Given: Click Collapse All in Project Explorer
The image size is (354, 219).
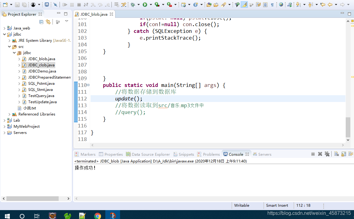Looking at the screenshot, I should click(41, 22).
